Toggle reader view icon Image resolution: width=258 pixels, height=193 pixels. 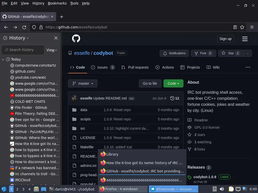[x=235, y=27]
